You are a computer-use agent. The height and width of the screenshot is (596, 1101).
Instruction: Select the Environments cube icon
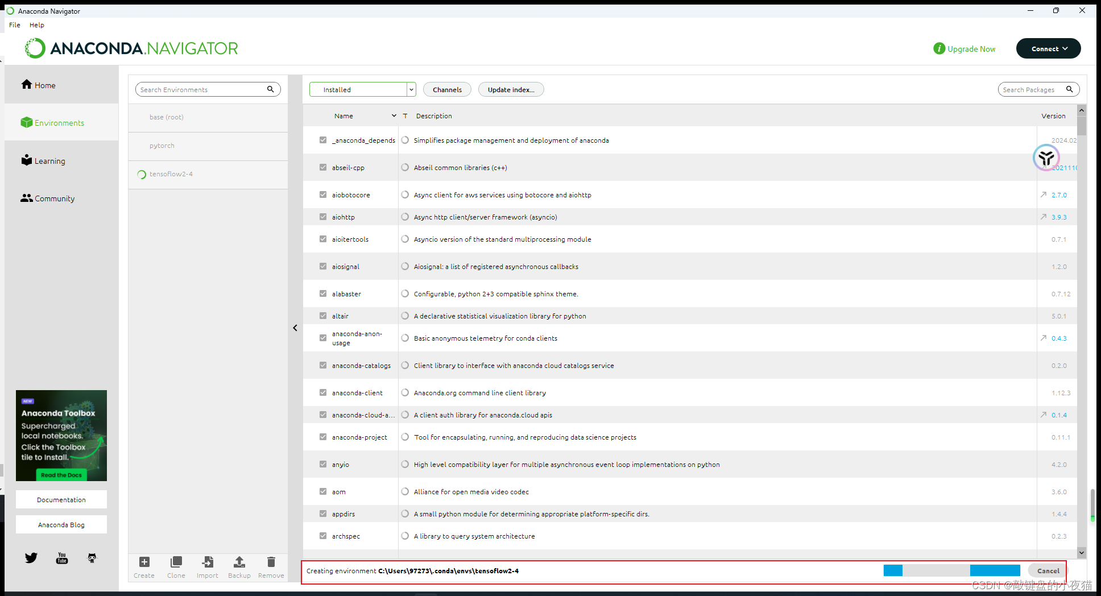pyautogui.click(x=27, y=122)
